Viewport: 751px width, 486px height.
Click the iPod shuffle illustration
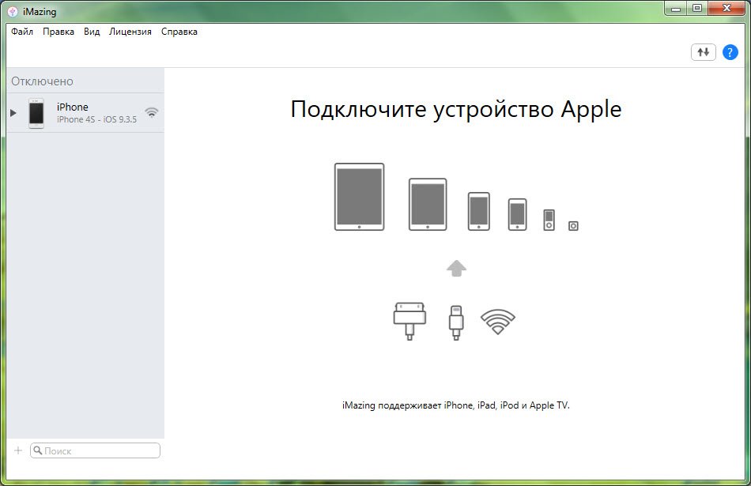(573, 225)
